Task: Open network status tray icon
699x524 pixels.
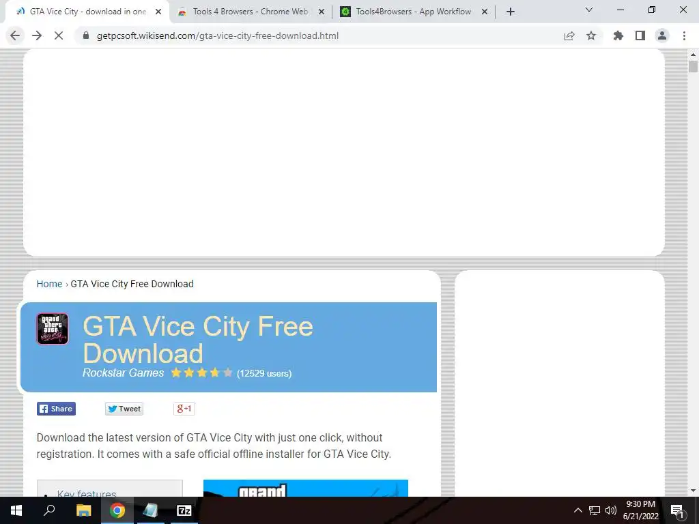Action: click(595, 510)
